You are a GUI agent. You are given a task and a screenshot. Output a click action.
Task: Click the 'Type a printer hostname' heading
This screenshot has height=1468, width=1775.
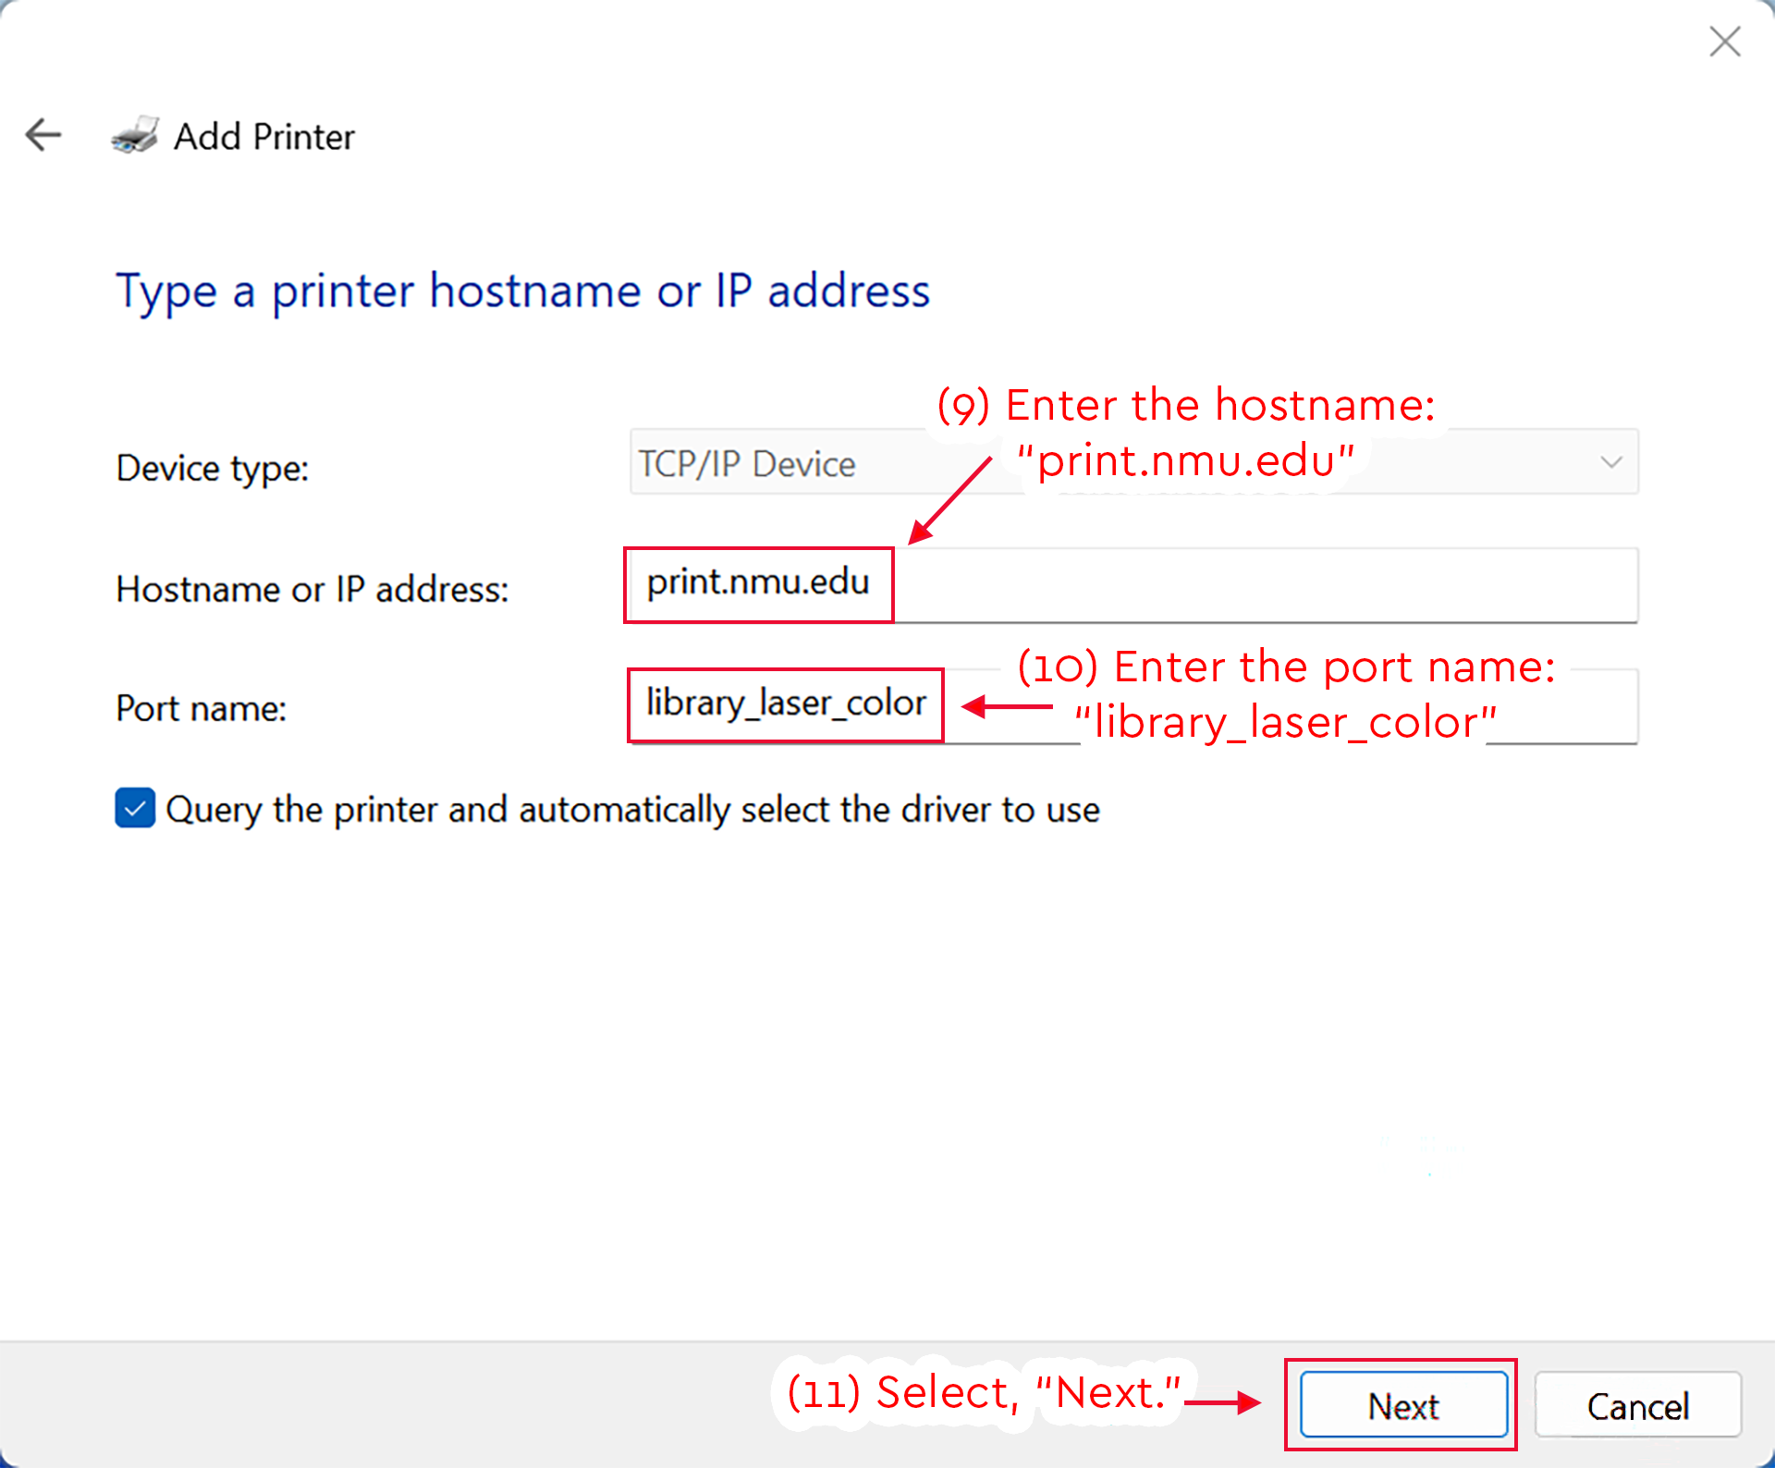tap(522, 292)
